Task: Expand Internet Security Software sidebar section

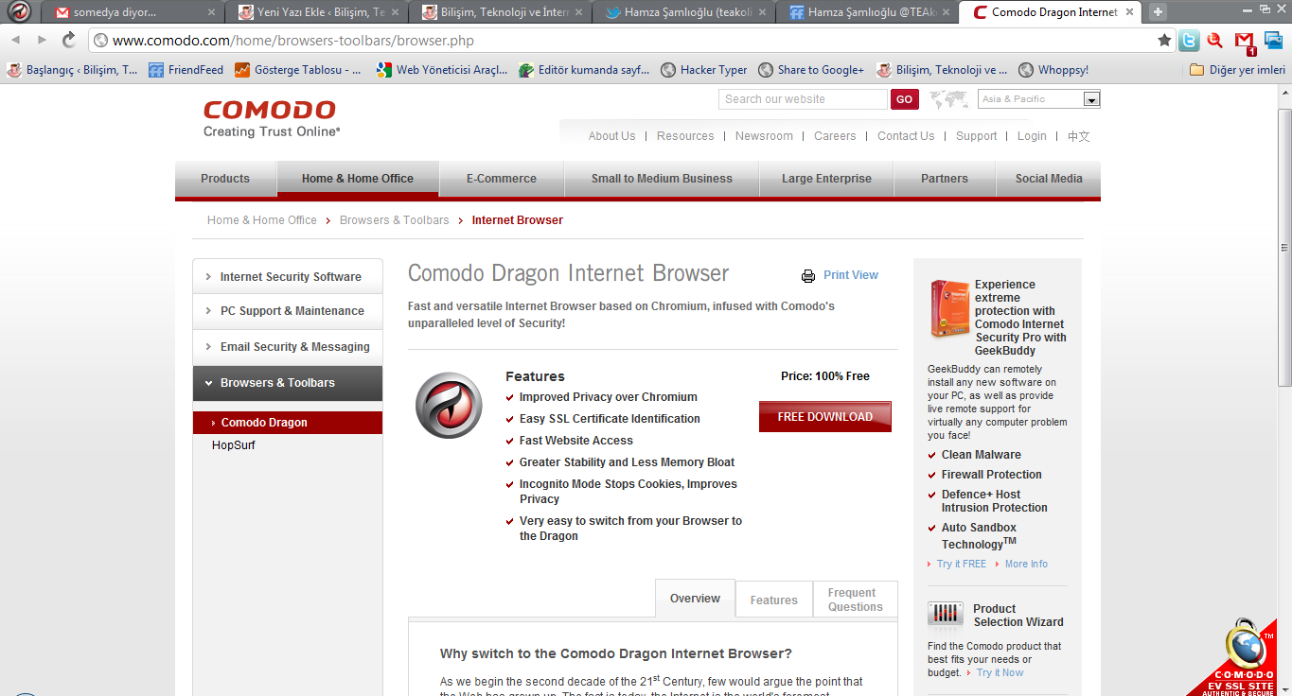Action: 288,277
